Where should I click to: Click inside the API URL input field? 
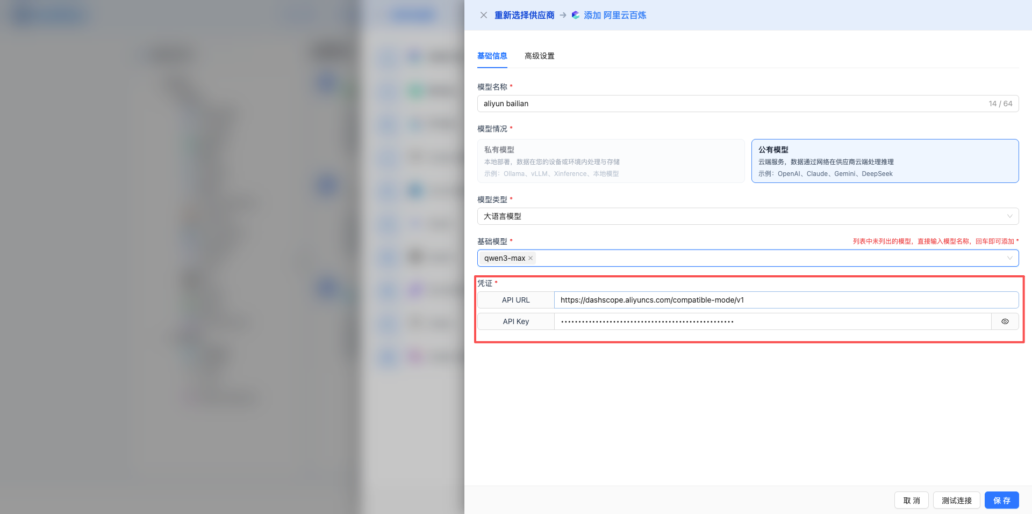752,300
